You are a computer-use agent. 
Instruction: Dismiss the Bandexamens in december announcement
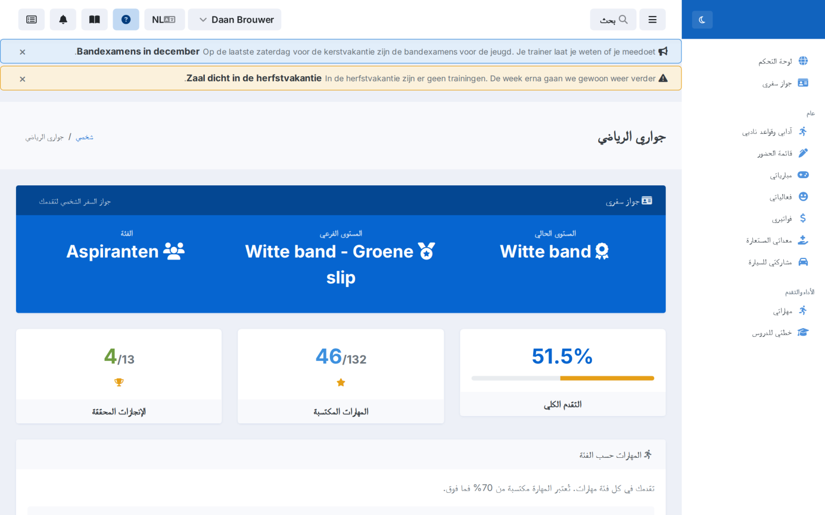[22, 52]
